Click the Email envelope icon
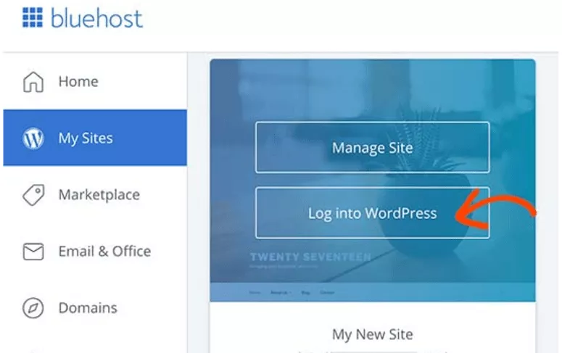This screenshot has height=353, width=562. coord(33,252)
